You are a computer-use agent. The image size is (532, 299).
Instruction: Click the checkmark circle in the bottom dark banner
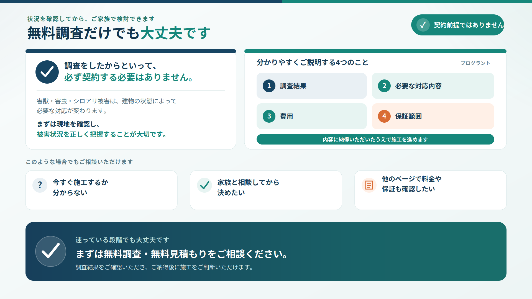(51, 251)
